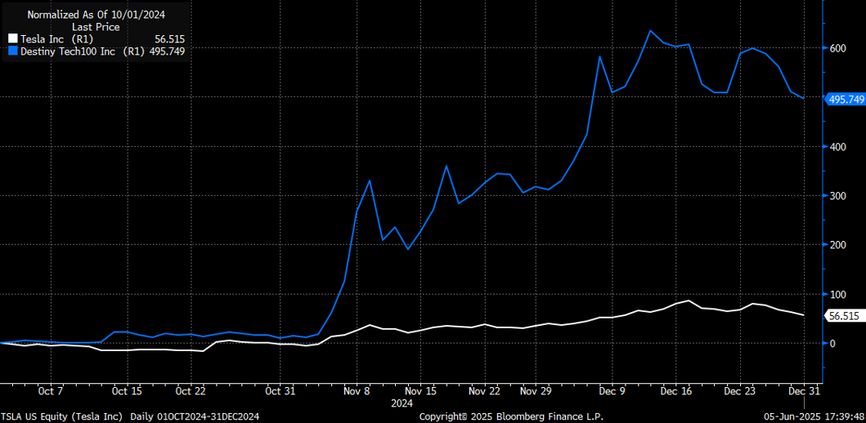The width and height of the screenshot is (866, 423).
Task: Click the white 56.515 price tag on axis
Action: (843, 316)
